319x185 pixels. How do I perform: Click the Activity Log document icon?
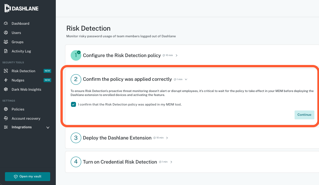click(6, 51)
